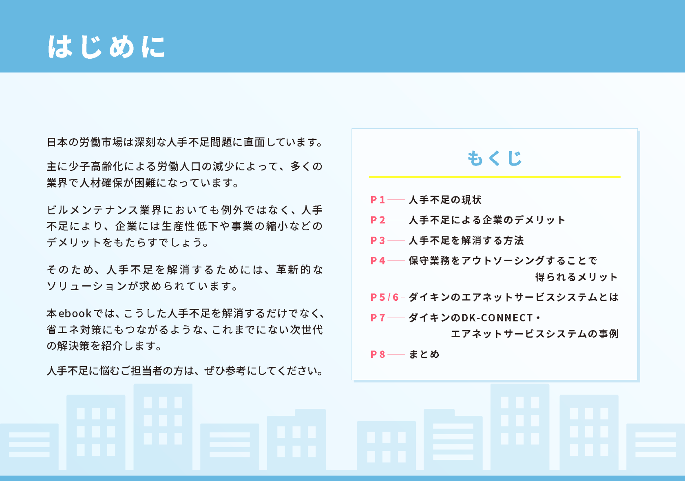
Task: Select the paragraph starting 本ebookでは
Action: (x=184, y=329)
